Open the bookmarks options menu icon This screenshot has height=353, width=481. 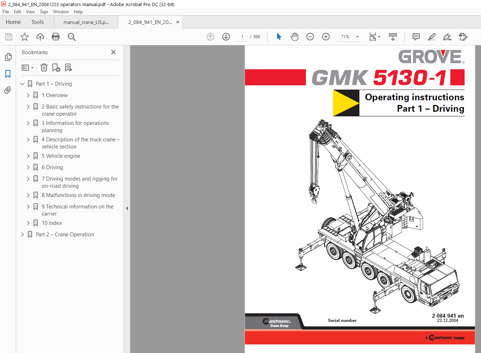(27, 67)
